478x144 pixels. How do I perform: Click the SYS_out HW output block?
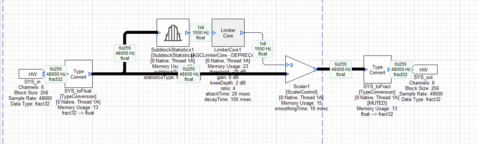pos(423,70)
